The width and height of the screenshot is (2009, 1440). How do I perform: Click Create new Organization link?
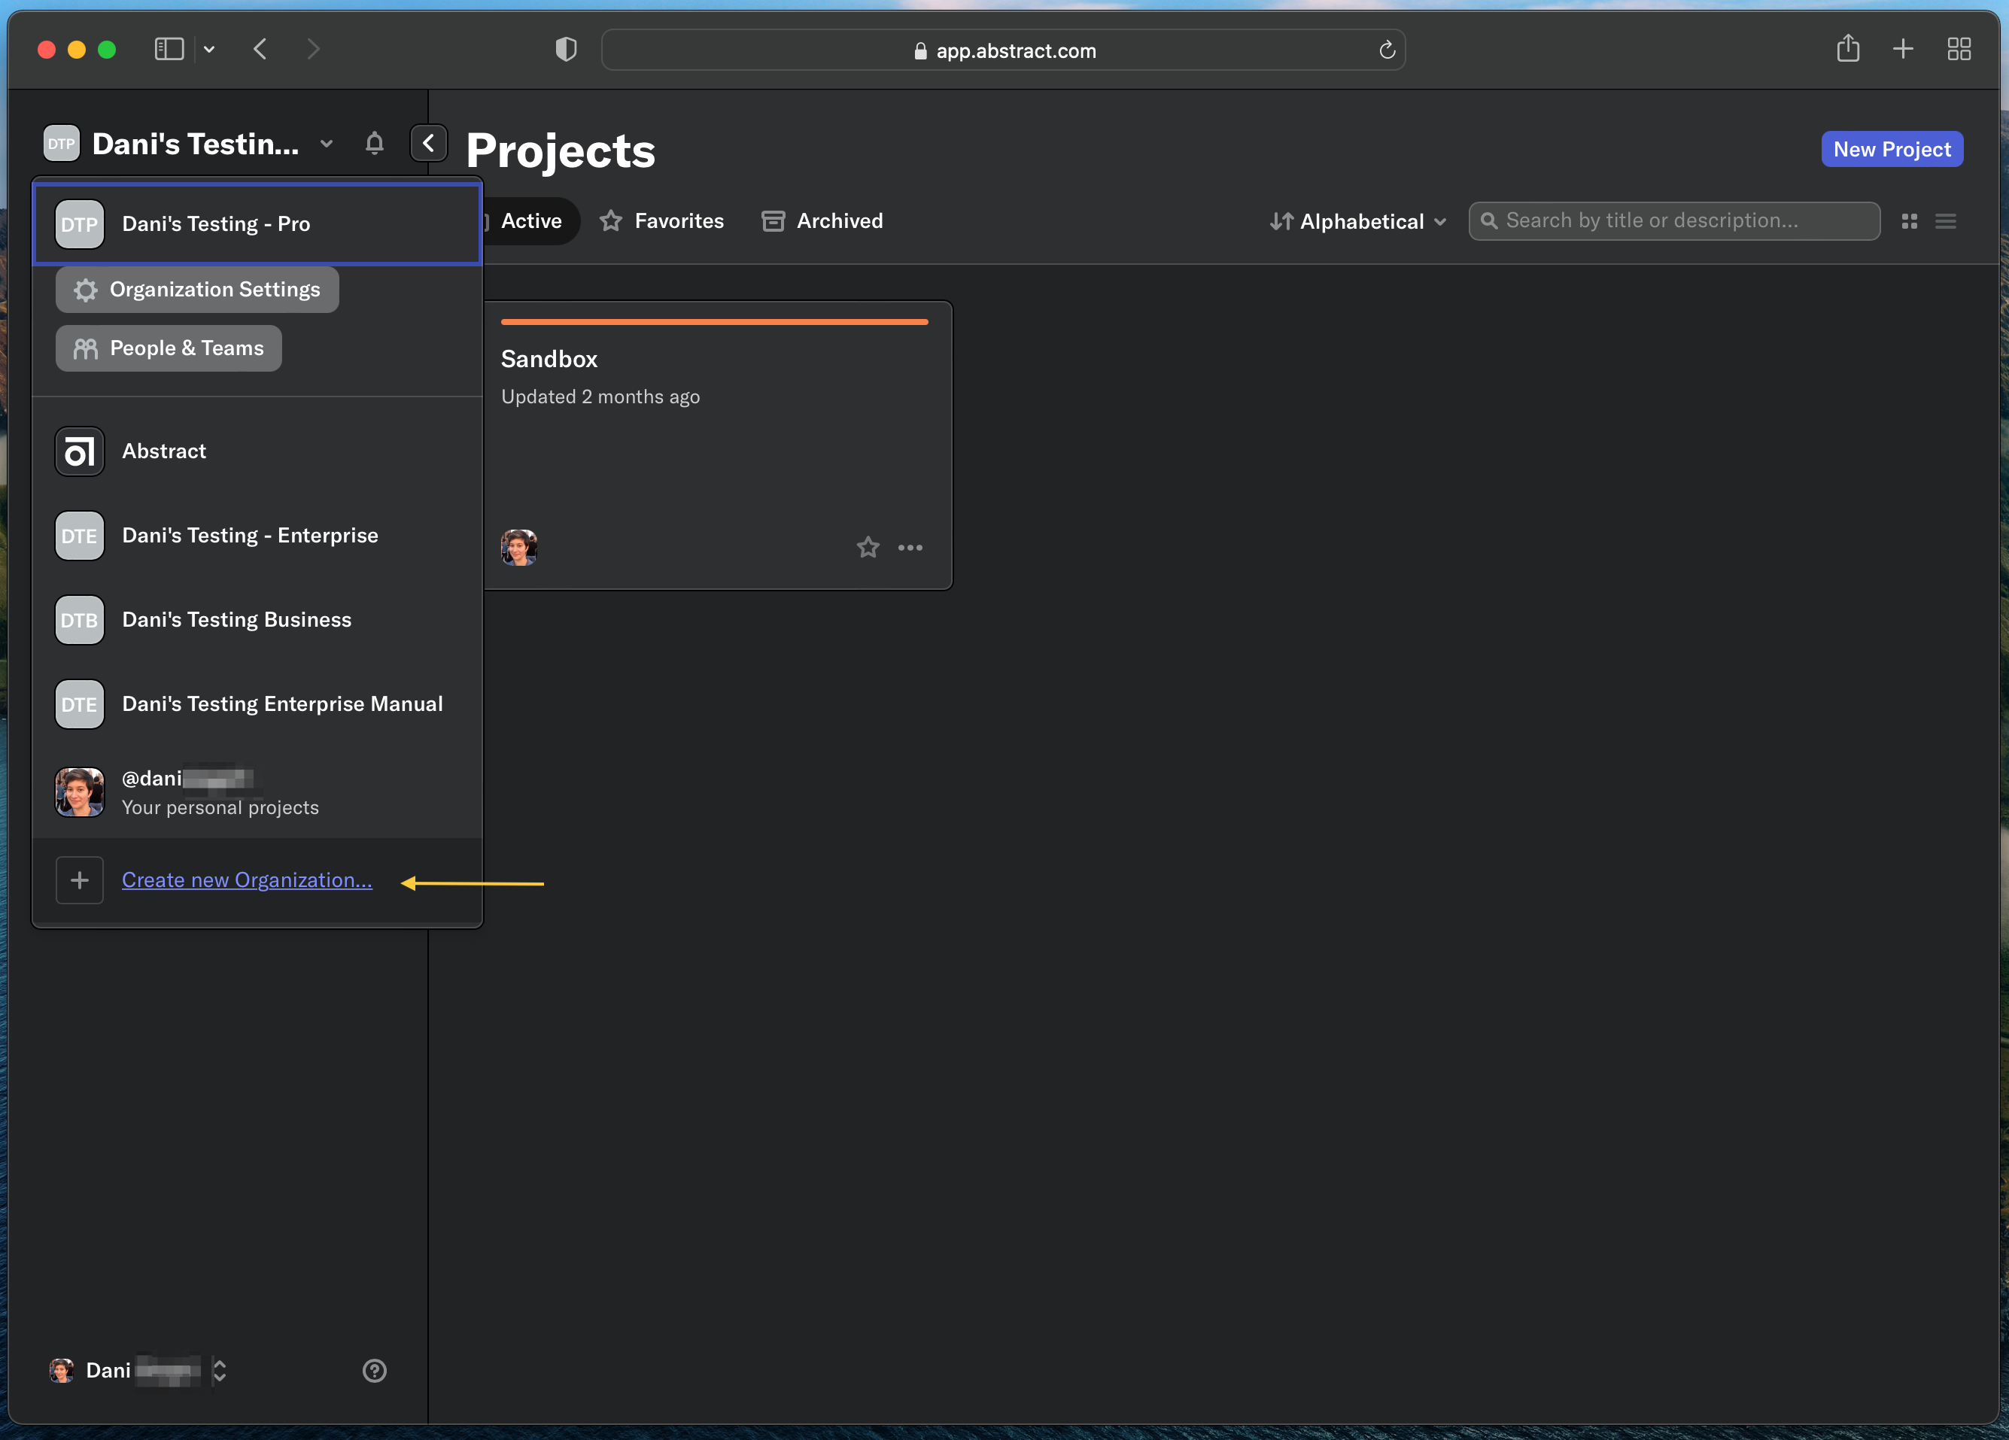coord(247,880)
